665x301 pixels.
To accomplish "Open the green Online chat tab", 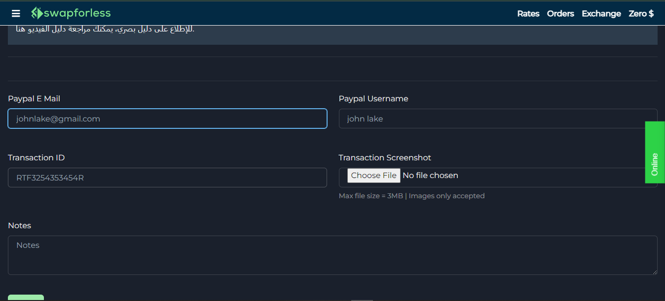I will [x=655, y=152].
